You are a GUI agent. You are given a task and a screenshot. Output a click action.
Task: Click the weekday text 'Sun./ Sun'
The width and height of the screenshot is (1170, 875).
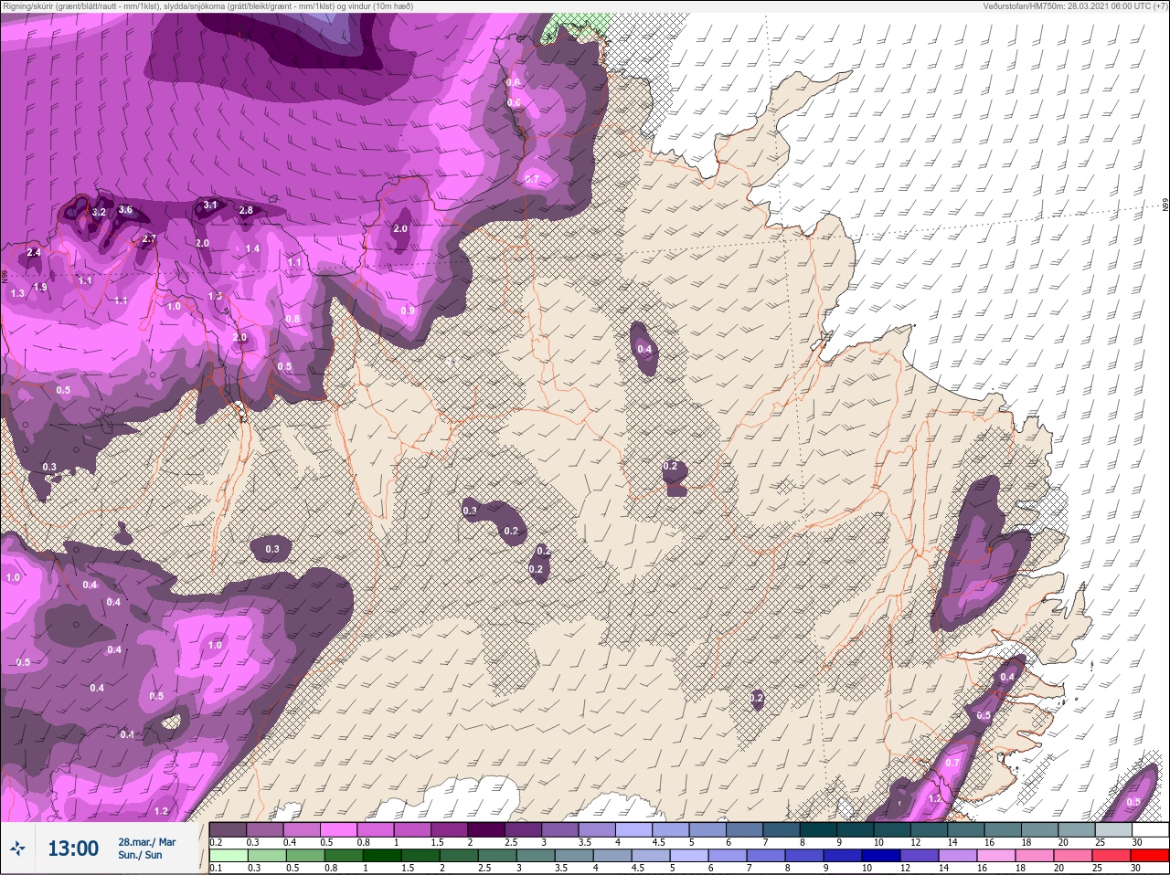(140, 855)
